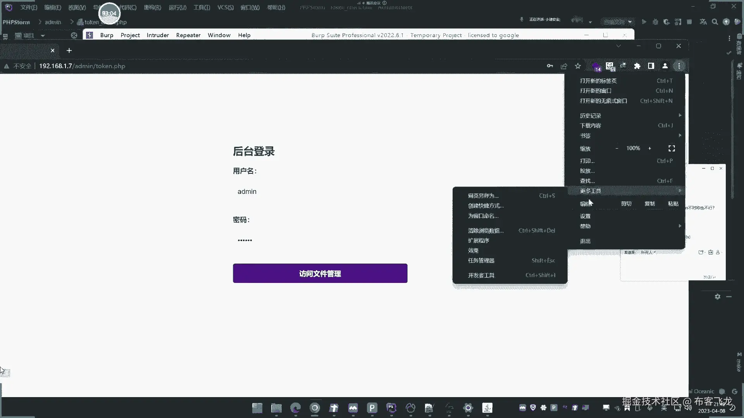Open the Chrome profile avatar icon
The width and height of the screenshot is (744, 418).
[x=665, y=66]
